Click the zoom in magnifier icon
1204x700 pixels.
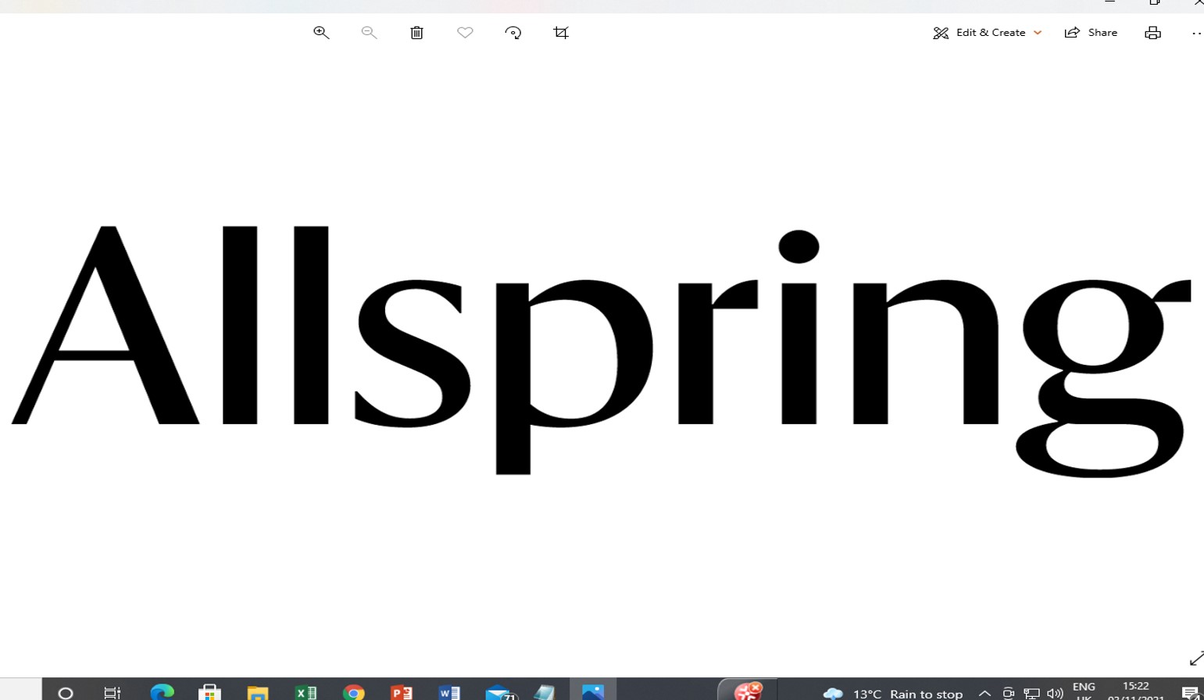click(x=321, y=33)
